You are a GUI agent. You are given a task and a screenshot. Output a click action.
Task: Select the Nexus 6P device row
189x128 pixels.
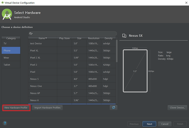point(72,93)
